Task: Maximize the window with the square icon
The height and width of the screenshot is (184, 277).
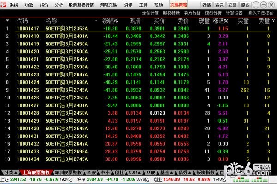Action: [x=264, y=5]
